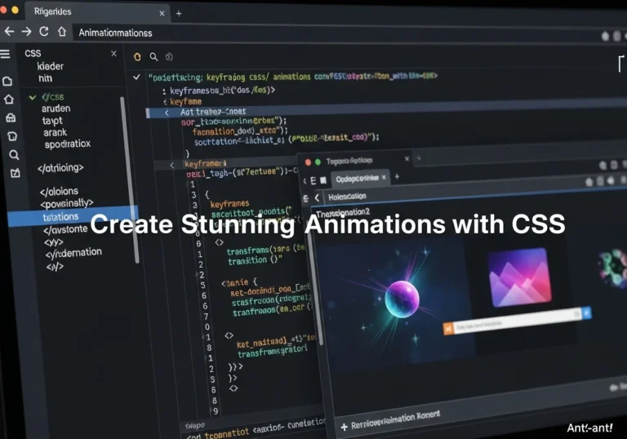Collapse the /css tree folder
This screenshot has height=439, width=627.
33,97
